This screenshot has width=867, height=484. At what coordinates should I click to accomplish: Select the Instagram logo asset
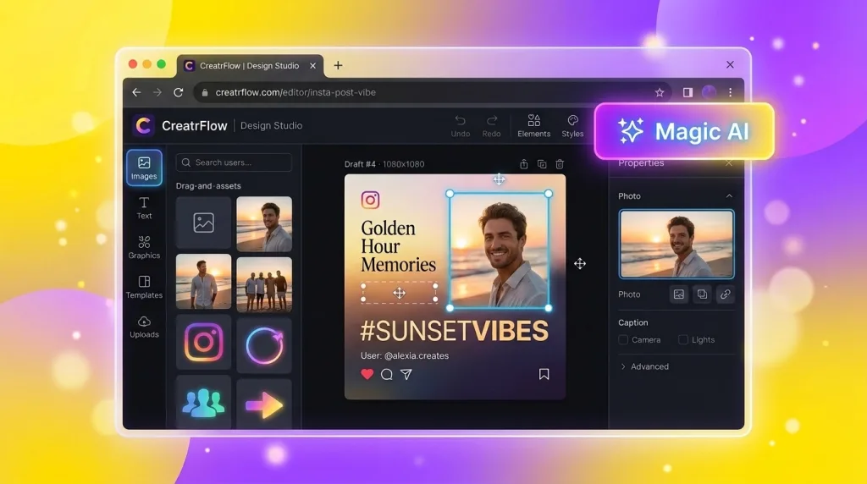click(203, 343)
